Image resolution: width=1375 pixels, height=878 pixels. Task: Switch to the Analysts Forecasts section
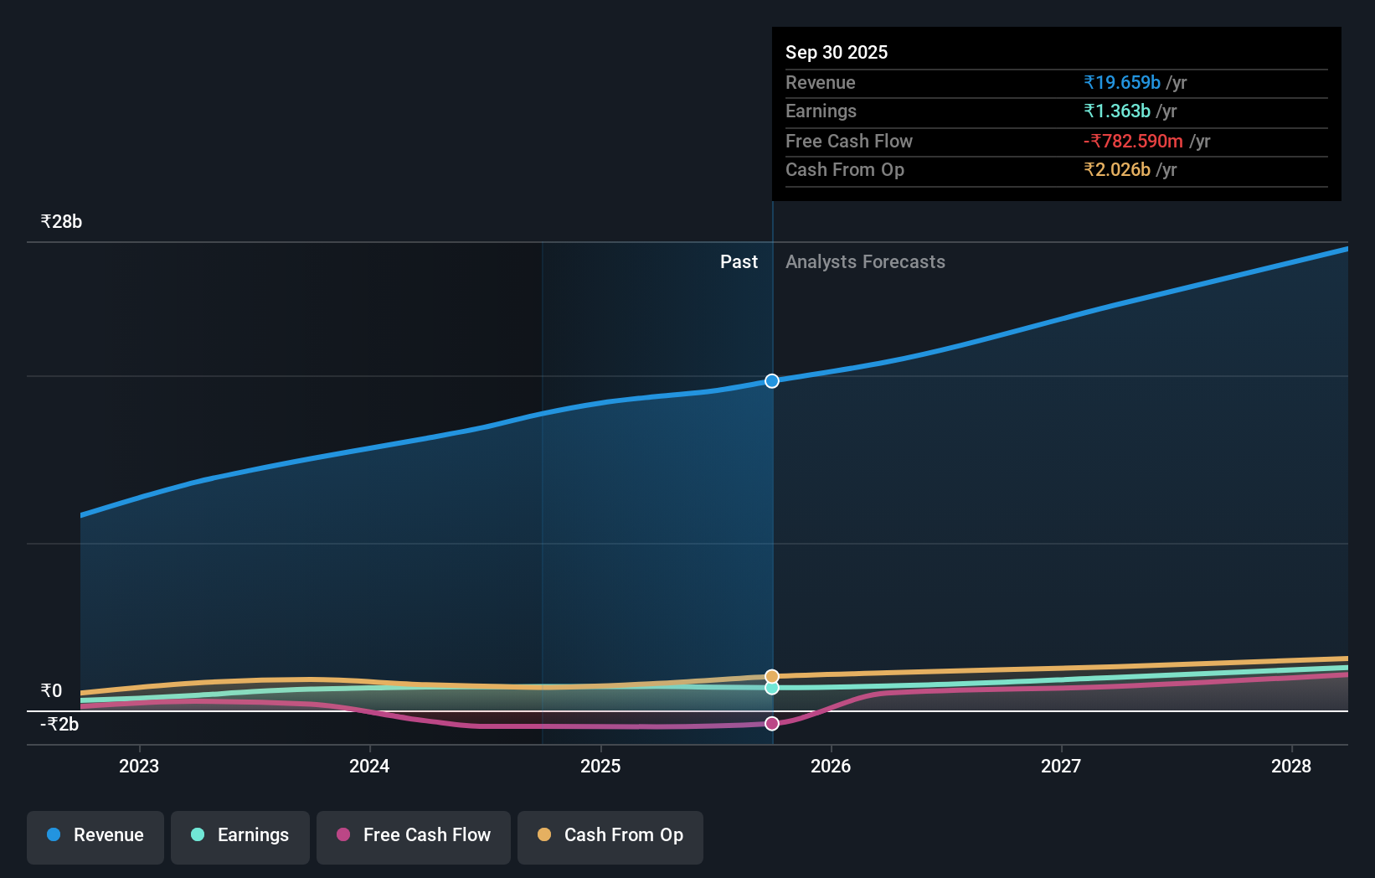click(x=865, y=261)
